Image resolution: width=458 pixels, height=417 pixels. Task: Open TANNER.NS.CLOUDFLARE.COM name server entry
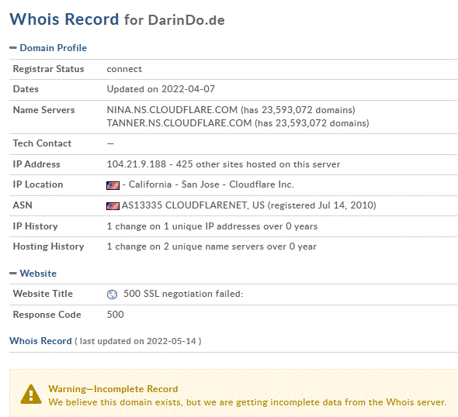tap(179, 123)
